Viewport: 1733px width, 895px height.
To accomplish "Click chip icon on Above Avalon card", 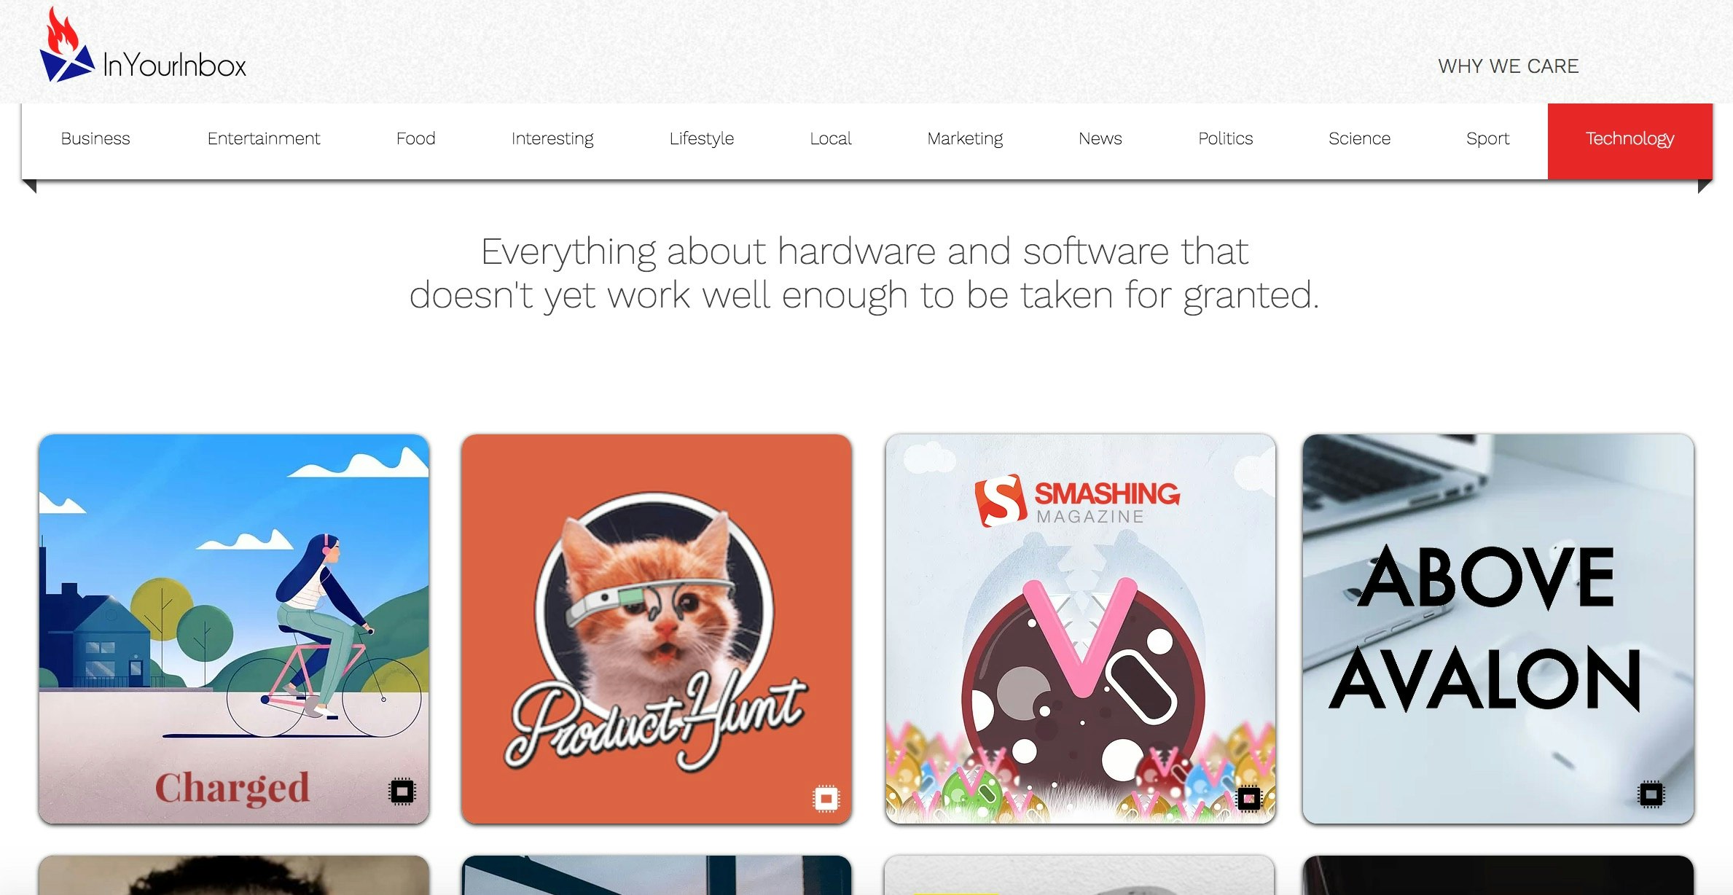I will point(1651,794).
